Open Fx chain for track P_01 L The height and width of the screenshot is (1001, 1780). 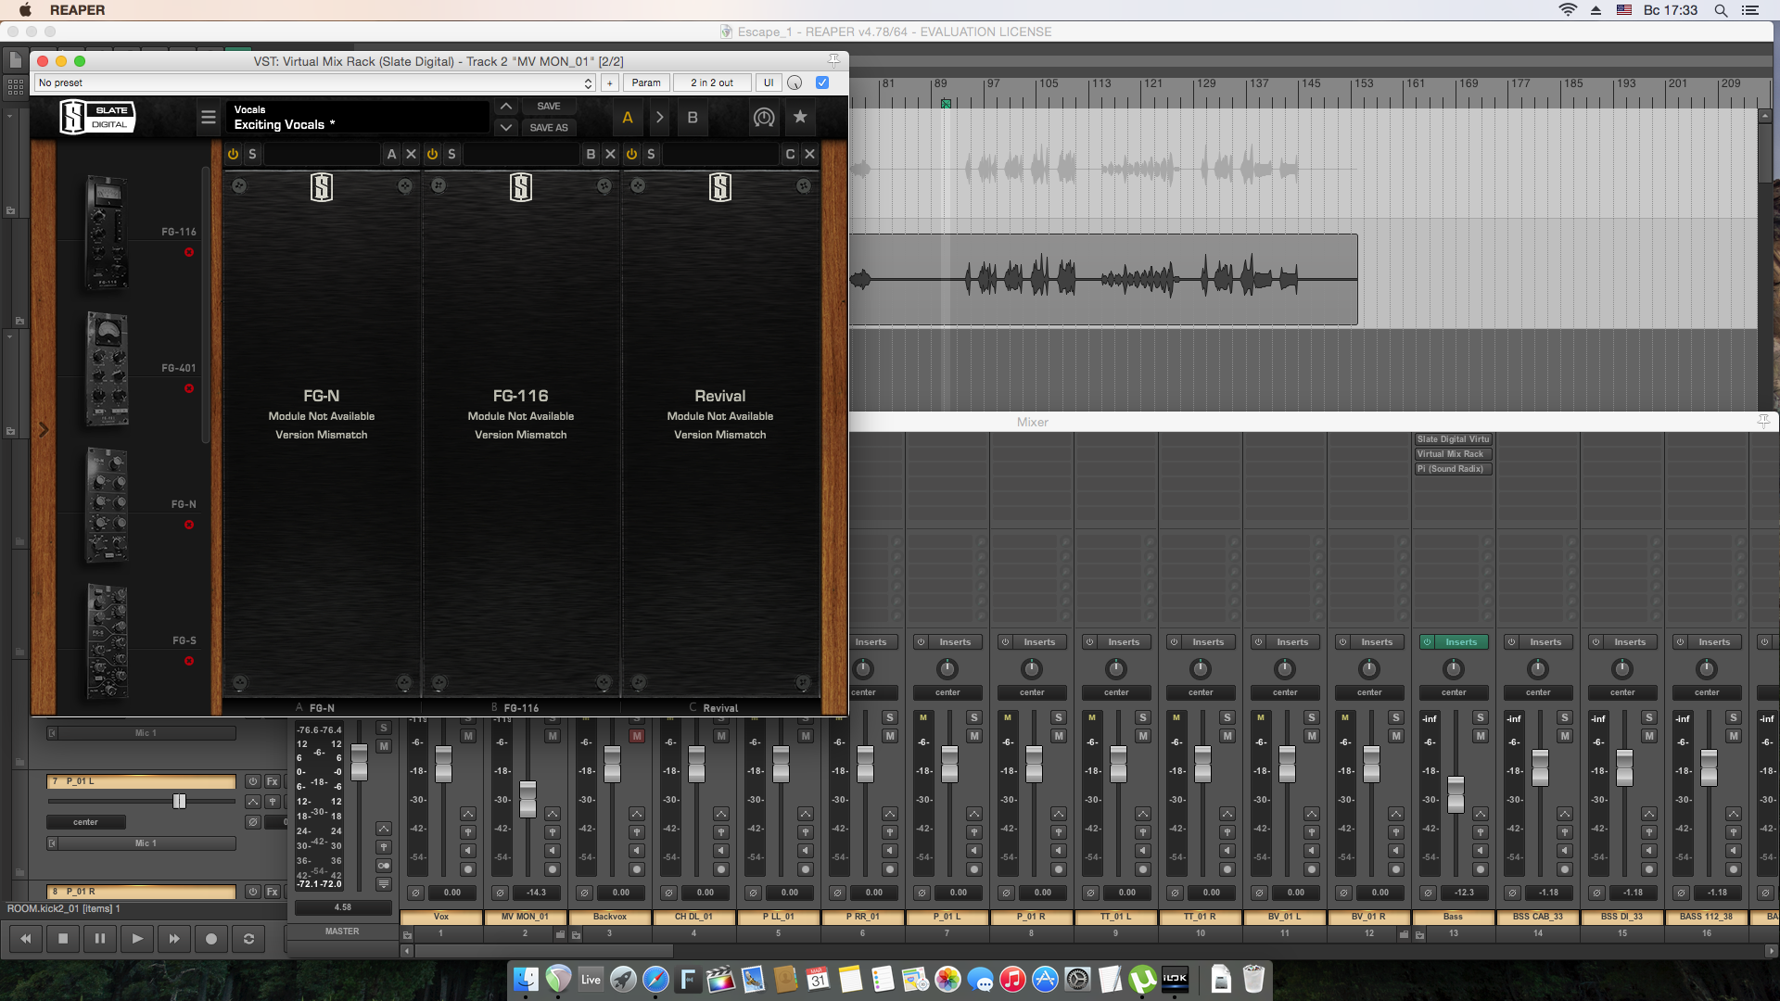click(272, 781)
